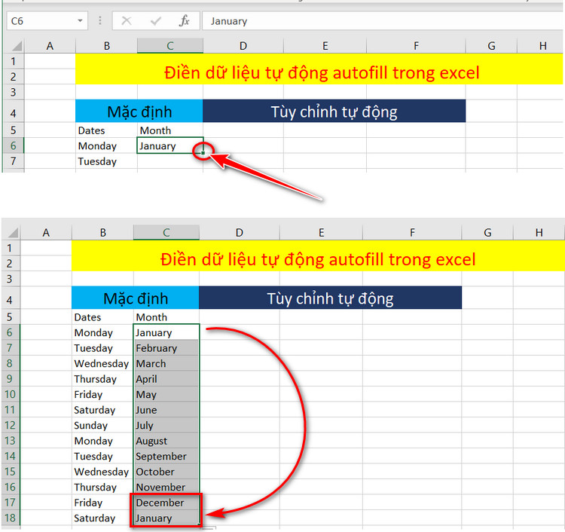Image resolution: width=565 pixels, height=532 pixels.
Task: Click the cell containing September
Action: click(x=166, y=457)
